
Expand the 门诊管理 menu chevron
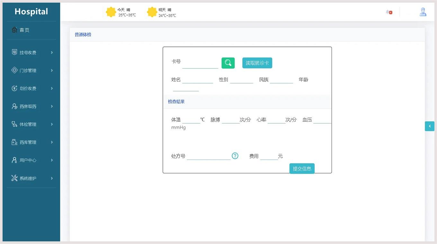coord(52,71)
